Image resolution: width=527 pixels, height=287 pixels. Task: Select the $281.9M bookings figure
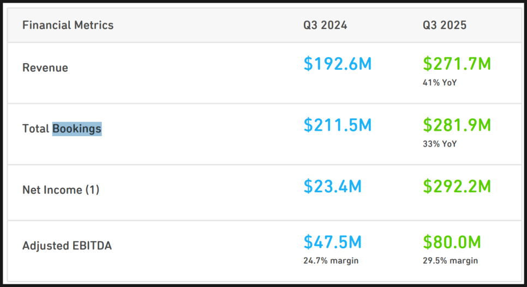(457, 125)
